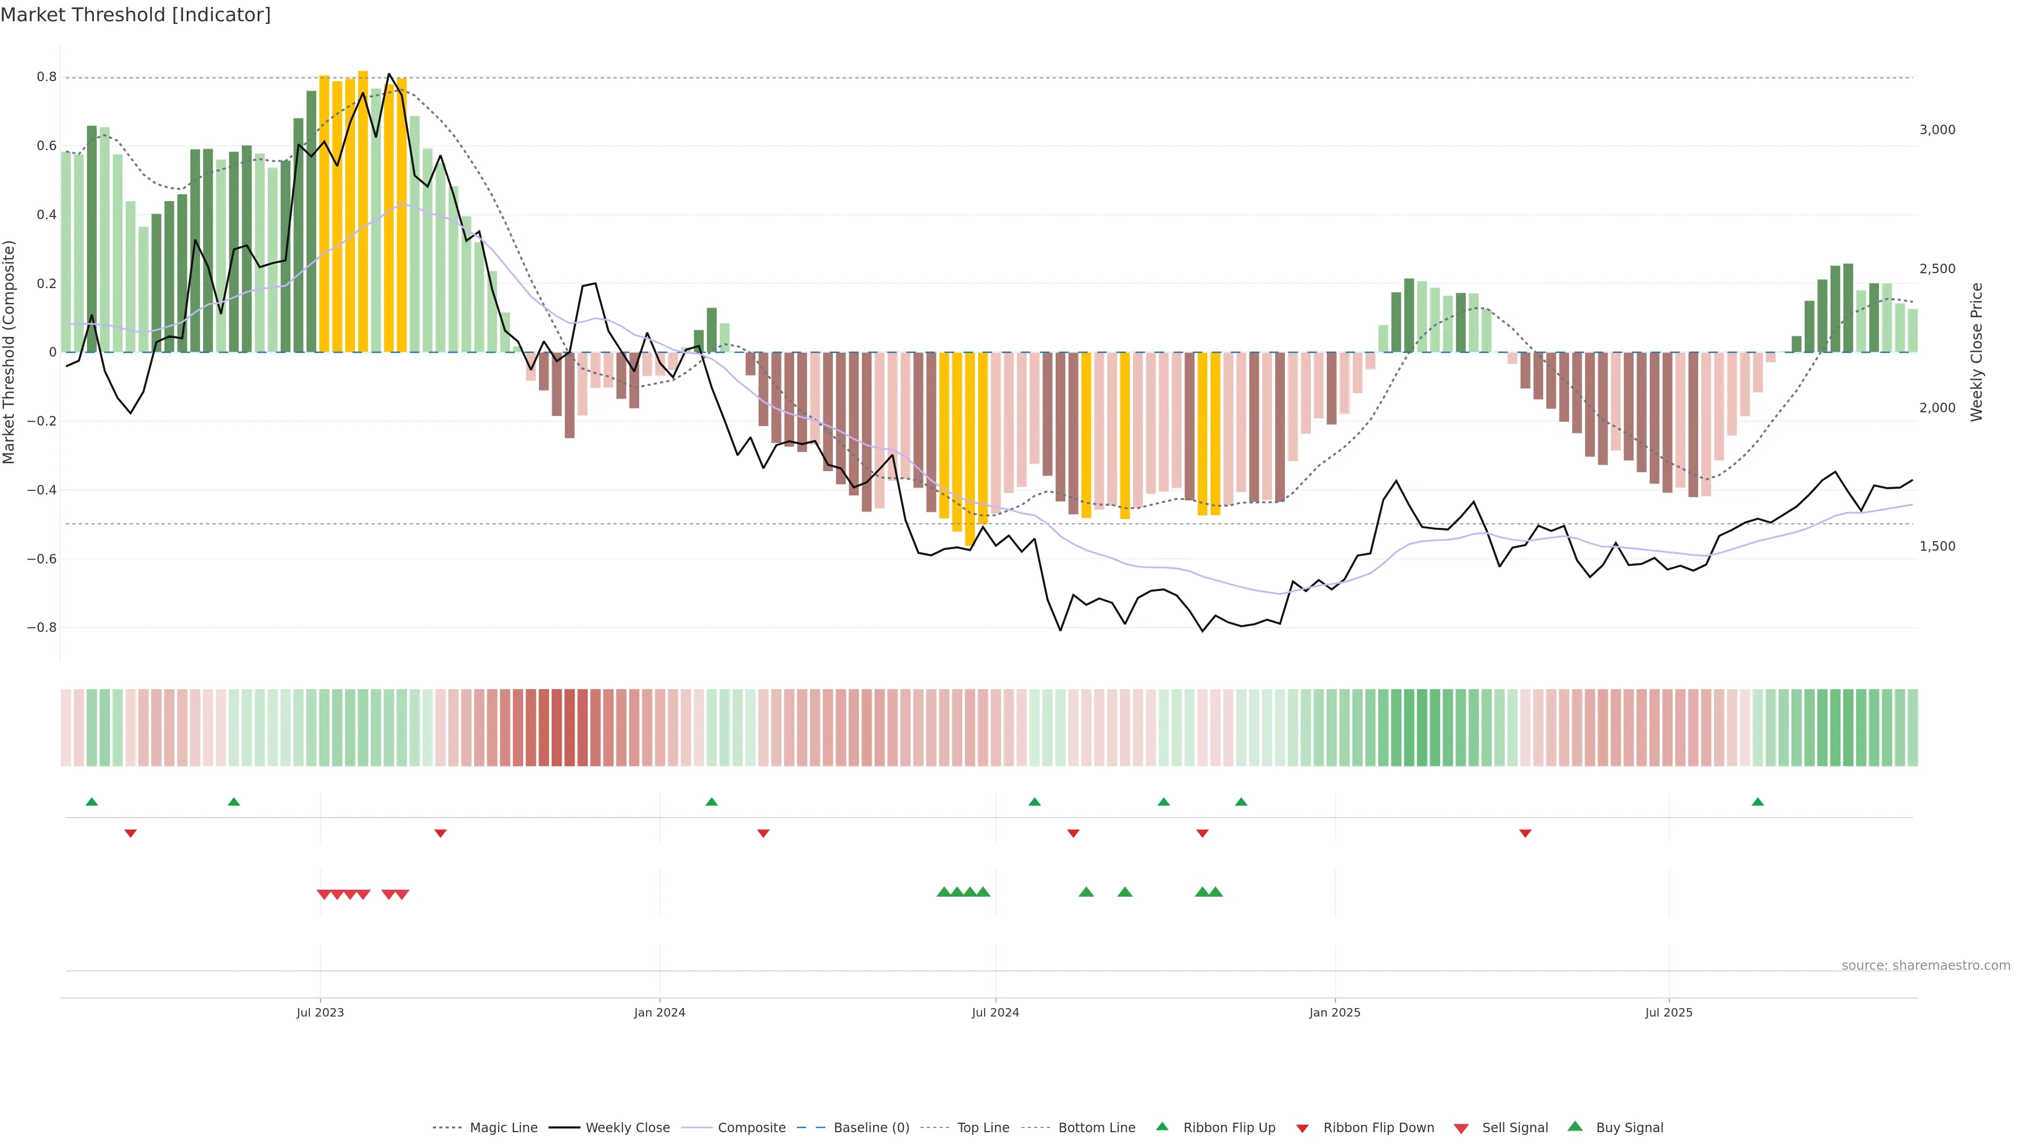2037x1146 pixels.
Task: Click the Ribbon Flip Down legend triangle icon
Action: pyautogui.click(x=1302, y=1128)
